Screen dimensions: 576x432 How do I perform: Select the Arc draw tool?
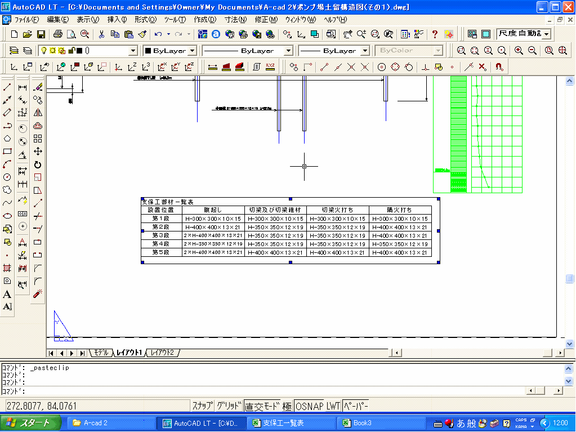tap(7, 164)
